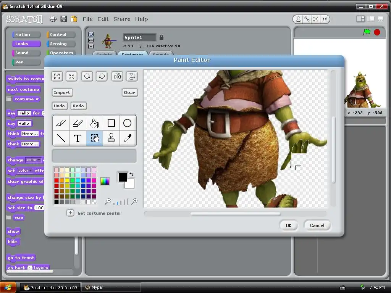The image size is (391, 293).
Task: Select the scissors delete toolbar icon
Action: pos(307,19)
